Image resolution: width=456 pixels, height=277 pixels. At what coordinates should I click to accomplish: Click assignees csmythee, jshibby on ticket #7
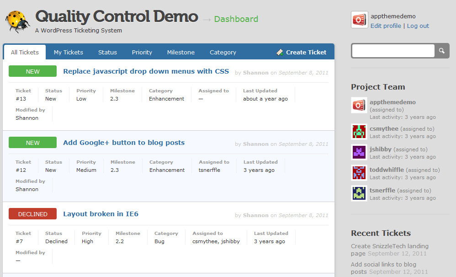click(x=216, y=241)
